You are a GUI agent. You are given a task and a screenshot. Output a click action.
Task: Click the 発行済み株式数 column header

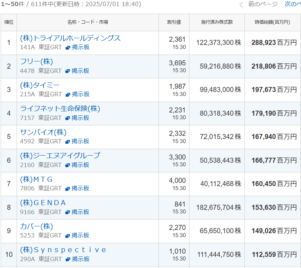coord(217,22)
